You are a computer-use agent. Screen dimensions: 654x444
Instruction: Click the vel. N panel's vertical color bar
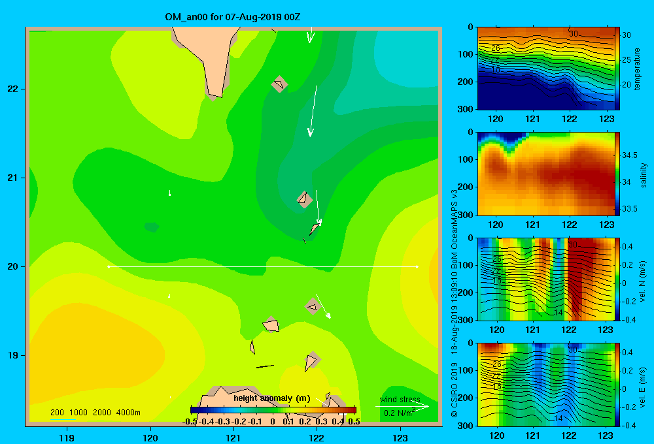(x=617, y=279)
